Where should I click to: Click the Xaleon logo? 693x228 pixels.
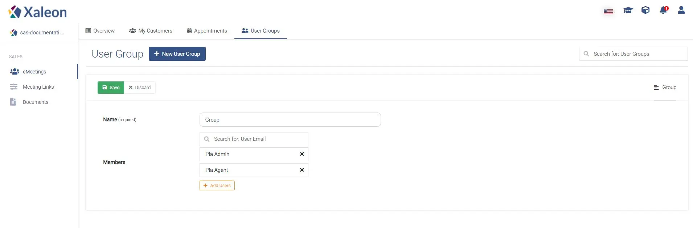[37, 12]
